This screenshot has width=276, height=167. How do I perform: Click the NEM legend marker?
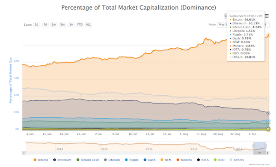[162, 160]
